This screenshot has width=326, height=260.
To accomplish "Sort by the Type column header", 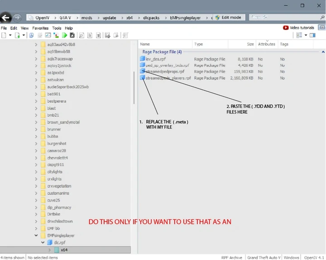I will point(210,44).
